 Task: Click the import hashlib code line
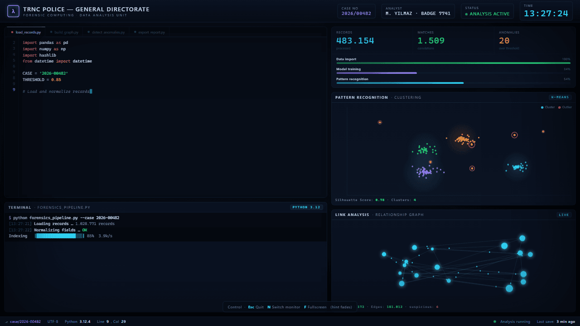[x=39, y=55]
